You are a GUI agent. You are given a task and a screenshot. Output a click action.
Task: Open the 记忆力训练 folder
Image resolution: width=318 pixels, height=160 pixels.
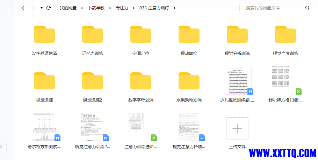pyautogui.click(x=93, y=34)
